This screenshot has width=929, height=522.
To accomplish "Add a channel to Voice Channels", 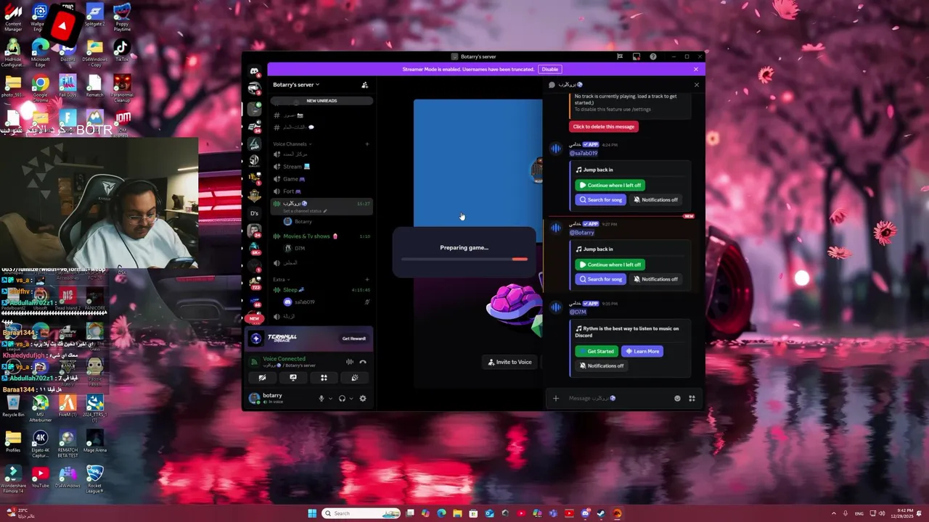I will [x=367, y=144].
